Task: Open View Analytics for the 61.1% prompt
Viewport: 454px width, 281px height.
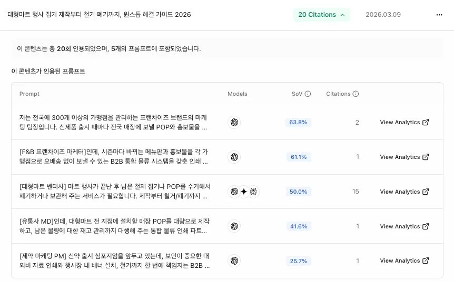Action: click(404, 157)
